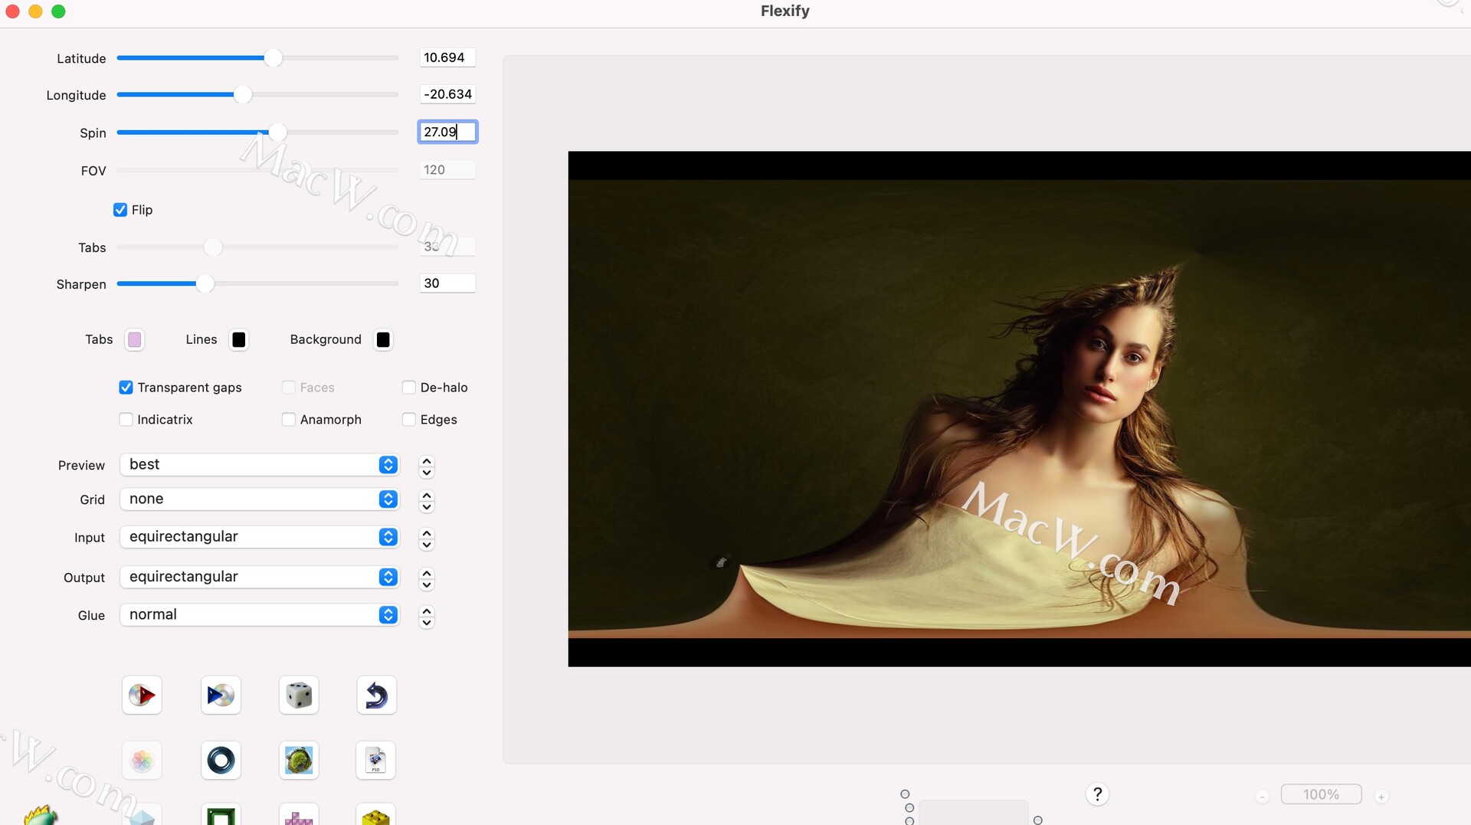
Task: Click the little planet image icon
Action: click(299, 760)
